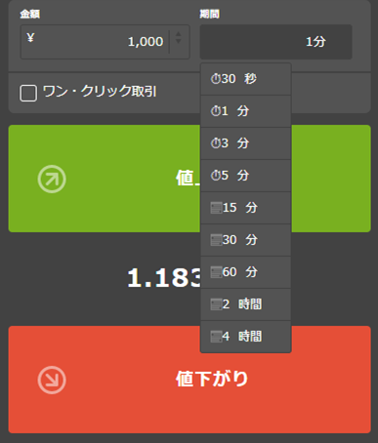This screenshot has height=443, width=378.
Task: Click the up-arrow icon on green button
Action: click(x=52, y=179)
